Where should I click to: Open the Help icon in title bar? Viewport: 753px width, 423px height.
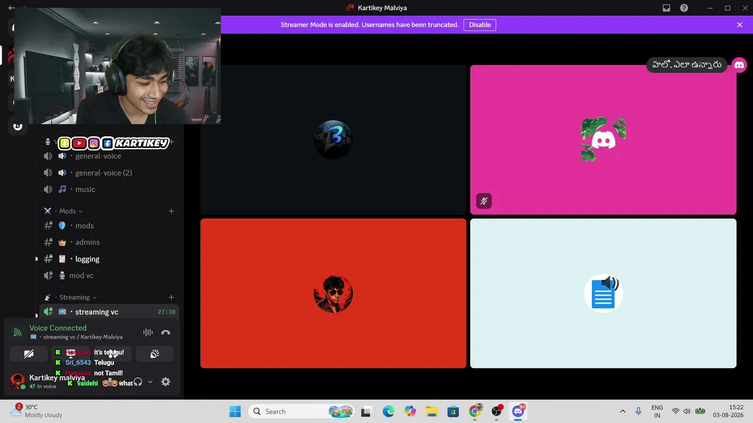[684, 8]
